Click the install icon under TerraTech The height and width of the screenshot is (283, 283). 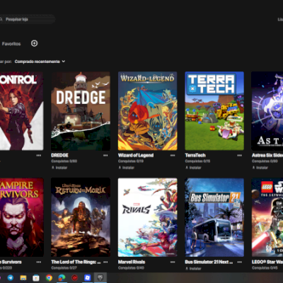[187, 168]
